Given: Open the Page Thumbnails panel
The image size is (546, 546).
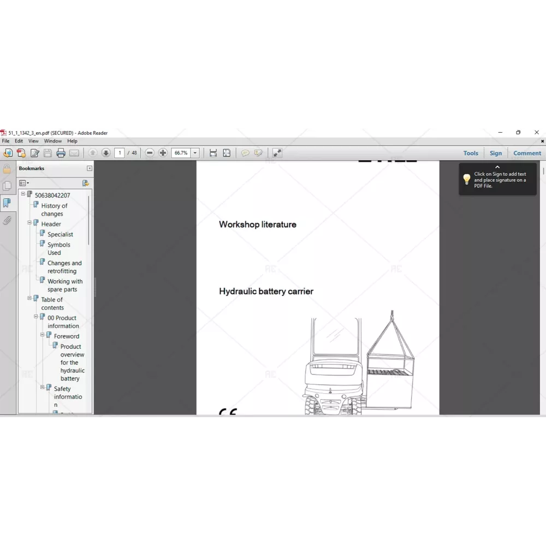Looking at the screenshot, I should (7, 186).
